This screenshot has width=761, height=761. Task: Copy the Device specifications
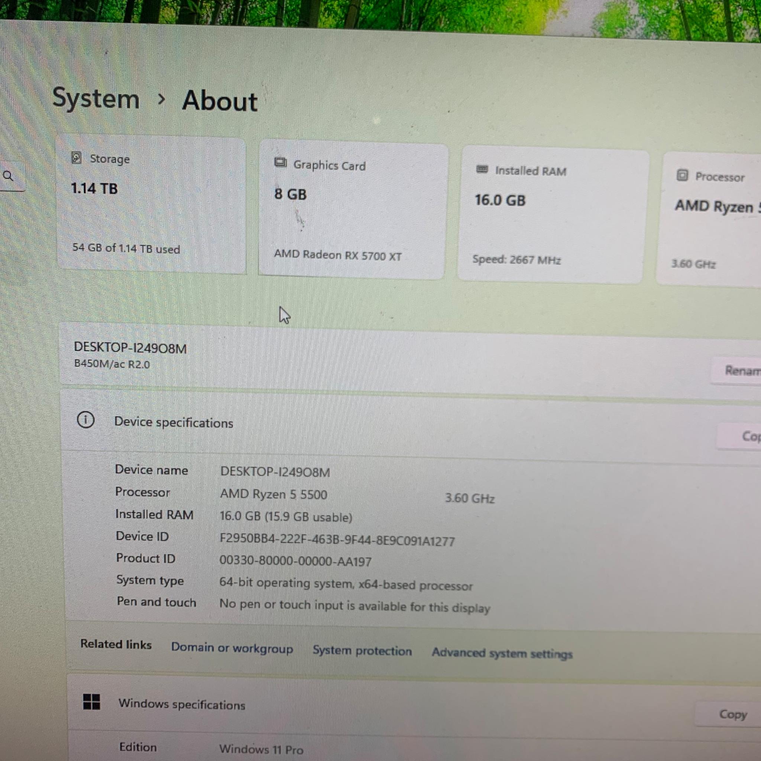point(739,436)
